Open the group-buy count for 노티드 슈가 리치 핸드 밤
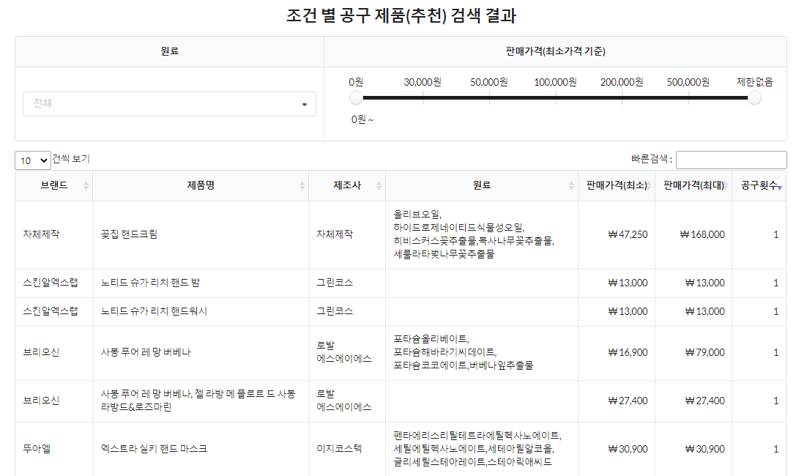This screenshot has width=796, height=476. (x=775, y=283)
